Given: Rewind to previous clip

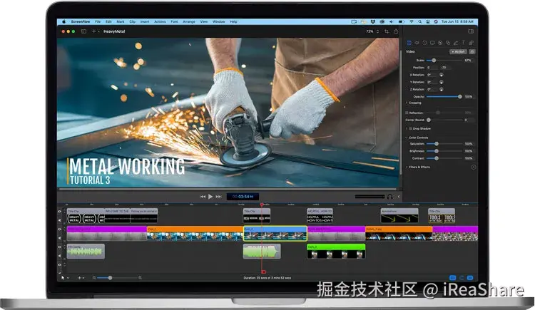Looking at the screenshot, I should coord(203,197).
